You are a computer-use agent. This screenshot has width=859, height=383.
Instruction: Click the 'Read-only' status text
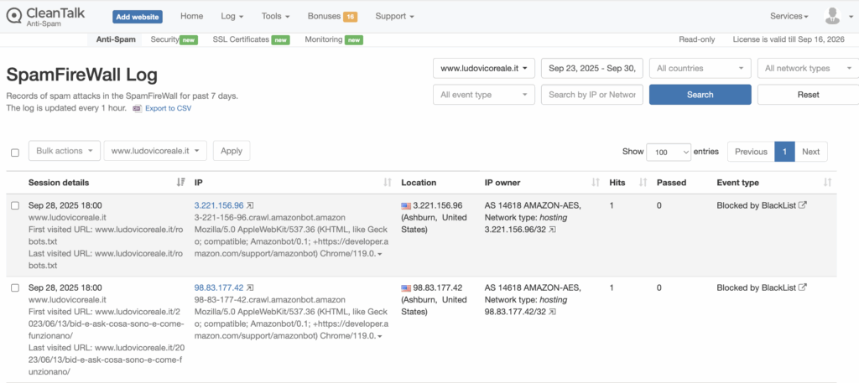(696, 39)
